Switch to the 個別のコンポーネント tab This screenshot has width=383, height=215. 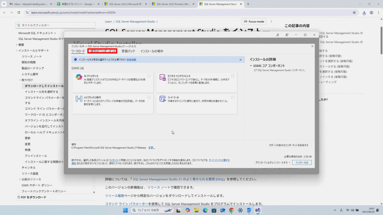click(102, 51)
